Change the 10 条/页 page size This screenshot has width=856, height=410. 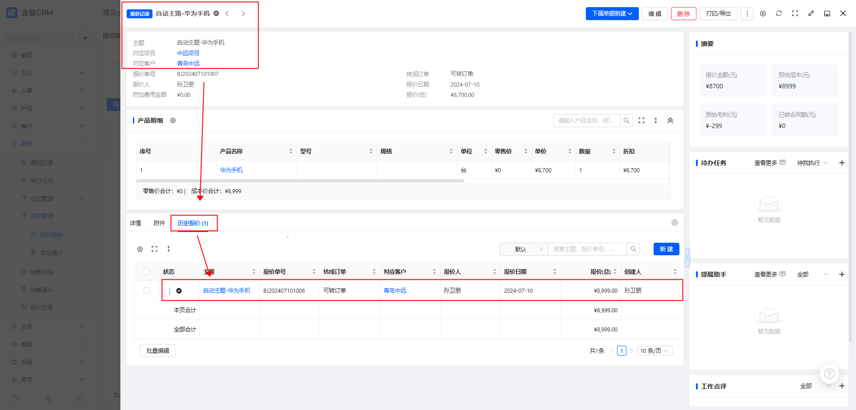point(654,351)
